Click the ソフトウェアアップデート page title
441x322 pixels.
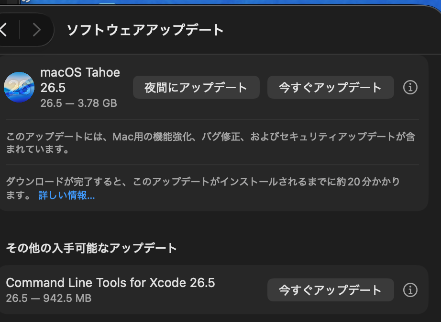[145, 30]
